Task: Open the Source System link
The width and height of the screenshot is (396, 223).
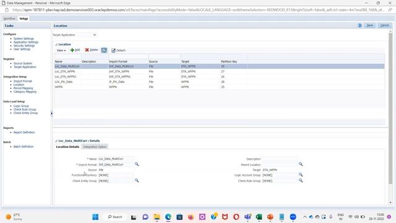Action: (x=23, y=63)
